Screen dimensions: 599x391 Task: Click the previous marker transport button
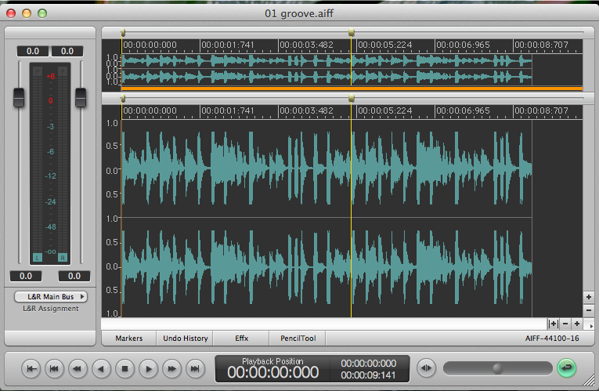click(x=54, y=367)
